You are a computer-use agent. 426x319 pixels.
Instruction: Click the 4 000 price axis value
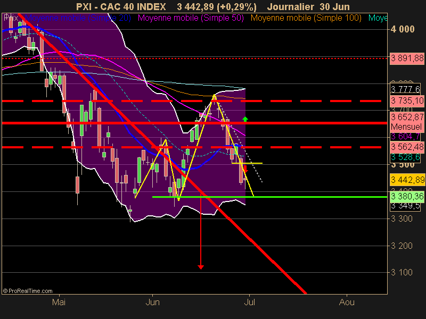pos(403,29)
